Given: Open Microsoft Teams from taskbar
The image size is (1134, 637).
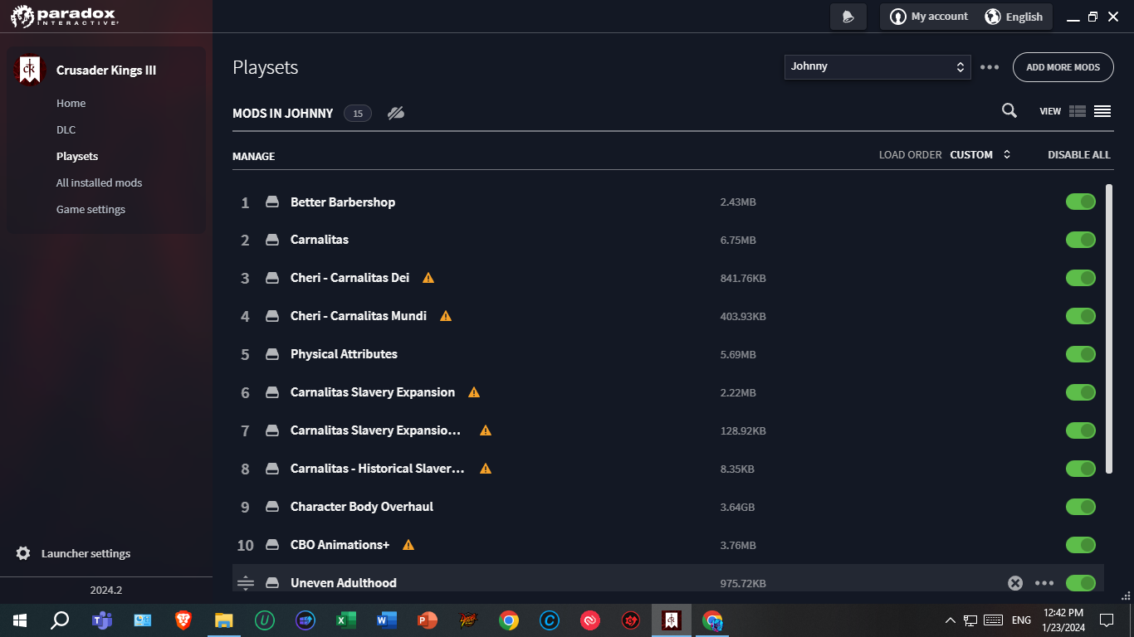Looking at the screenshot, I should pos(101,620).
